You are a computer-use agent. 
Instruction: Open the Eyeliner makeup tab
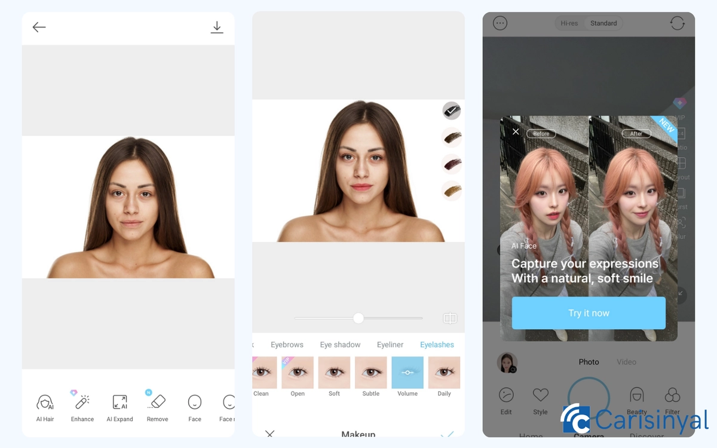click(x=390, y=345)
